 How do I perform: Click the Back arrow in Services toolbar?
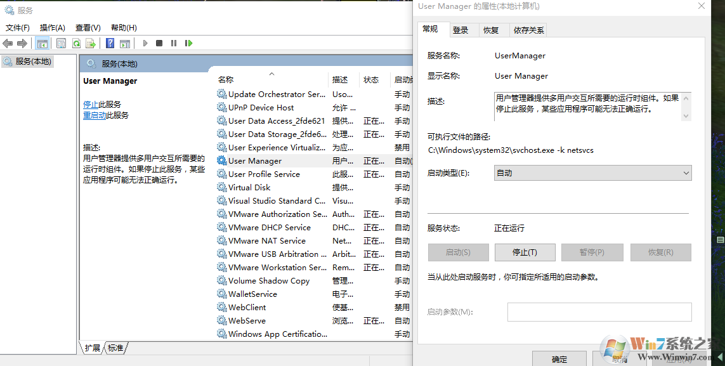tap(8, 43)
